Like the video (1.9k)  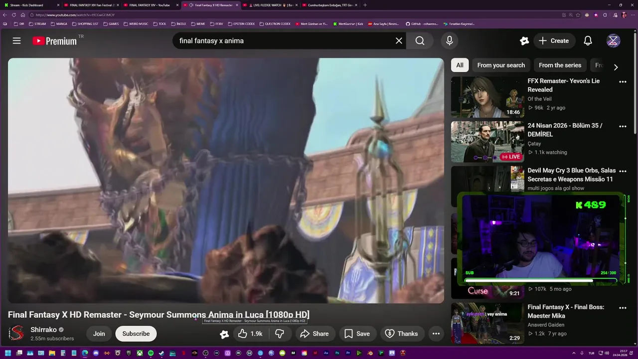tap(250, 334)
